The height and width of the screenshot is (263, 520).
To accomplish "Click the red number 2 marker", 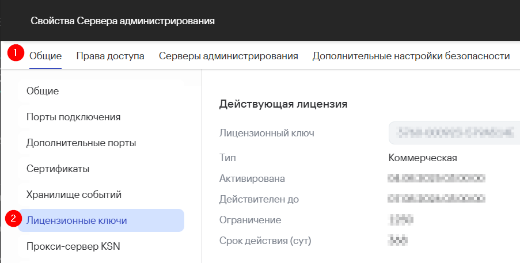I will tap(13, 219).
